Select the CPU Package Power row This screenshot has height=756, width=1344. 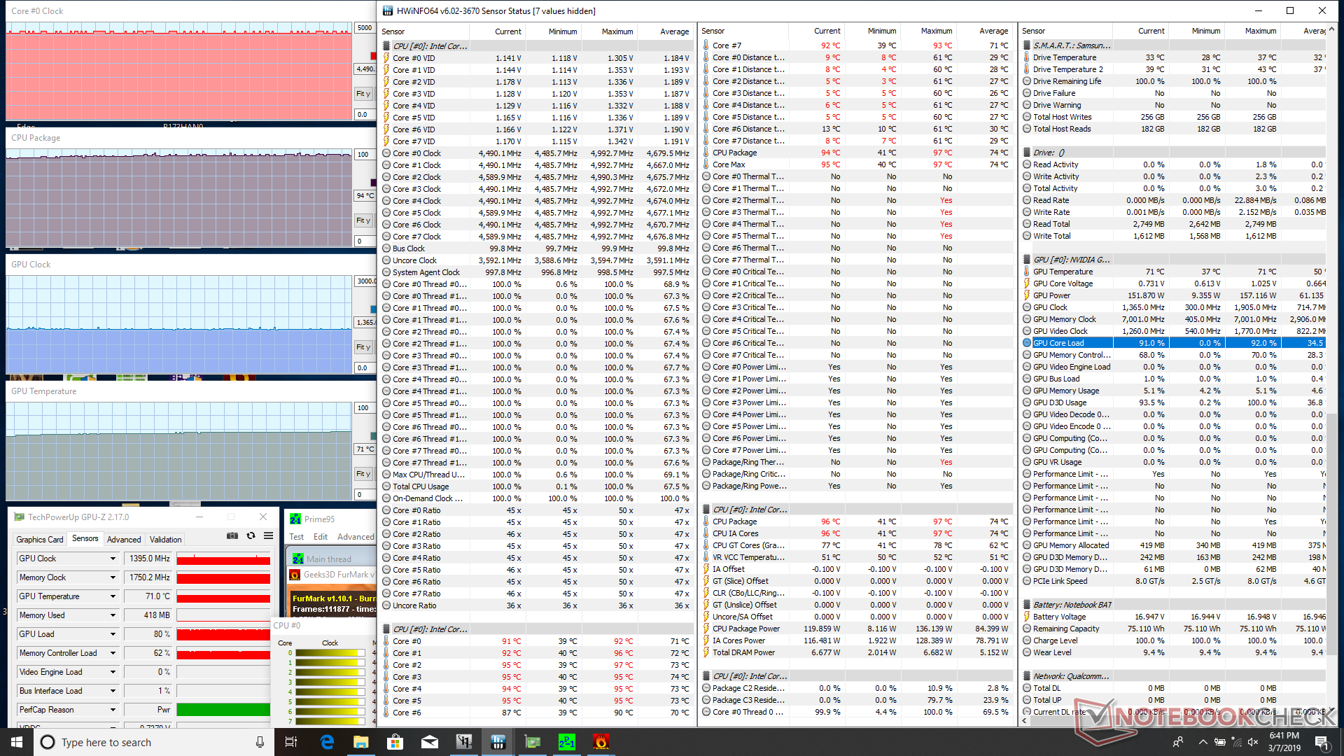tap(857, 629)
